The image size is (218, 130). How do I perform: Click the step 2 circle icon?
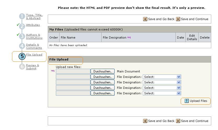[x=22, y=26]
